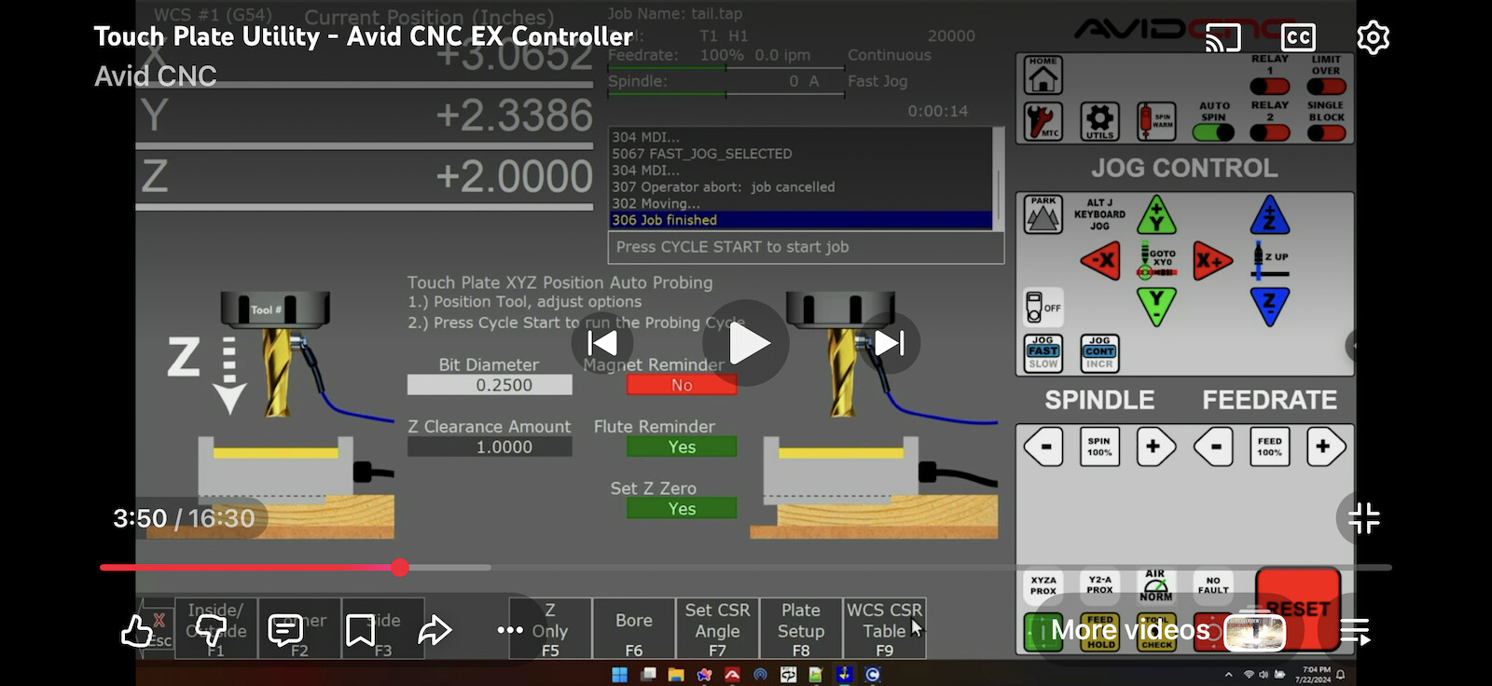Toggle Jog Cont/Incr mode
1492x686 pixels.
pos(1099,353)
